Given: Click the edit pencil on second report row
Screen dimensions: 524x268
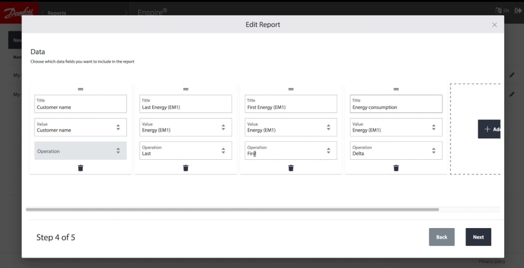Looking at the screenshot, I should [x=512, y=94].
